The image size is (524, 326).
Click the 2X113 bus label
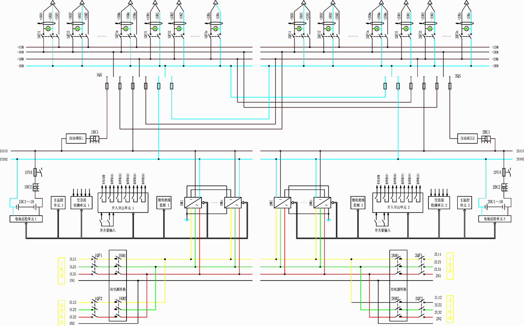point(520,151)
